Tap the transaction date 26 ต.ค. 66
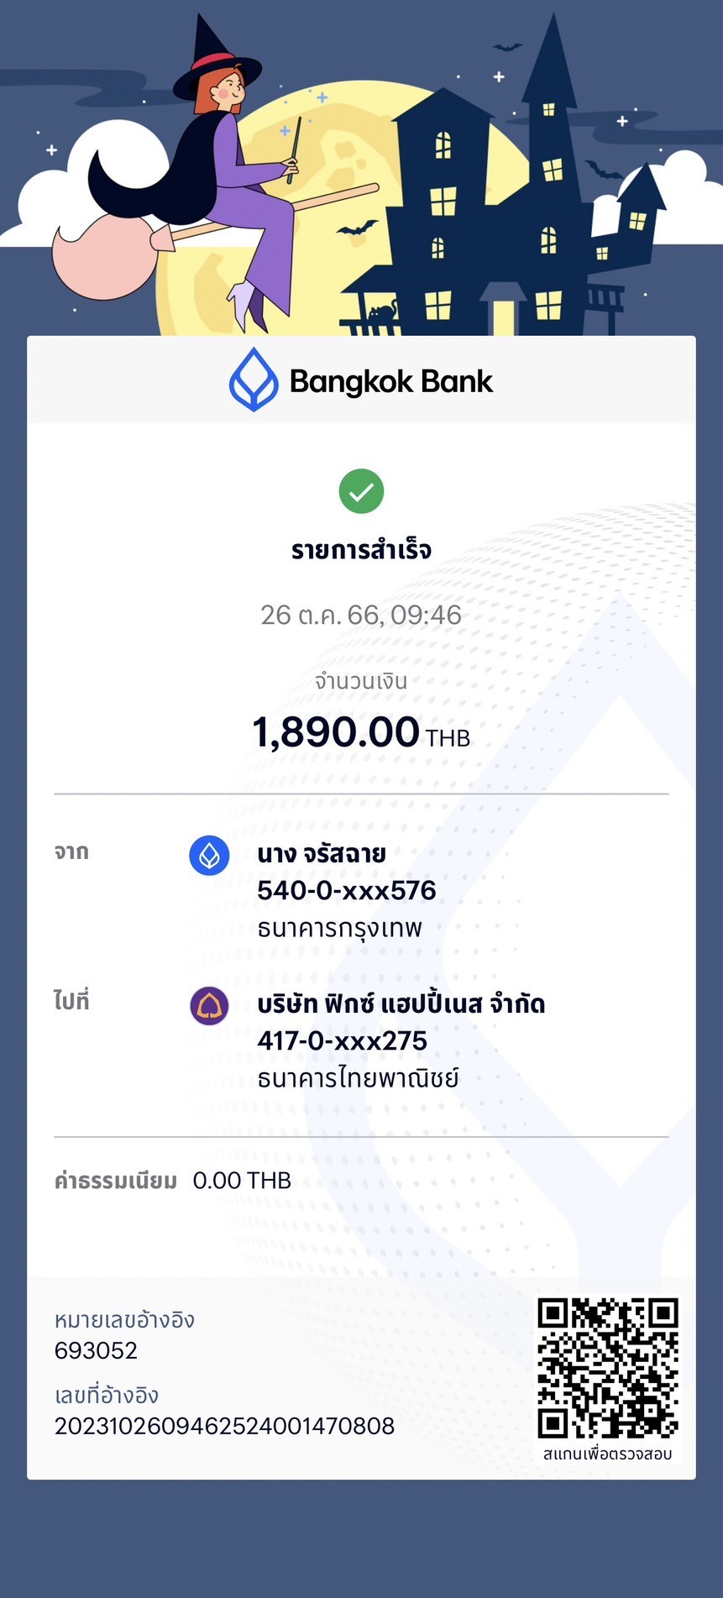 (x=321, y=615)
